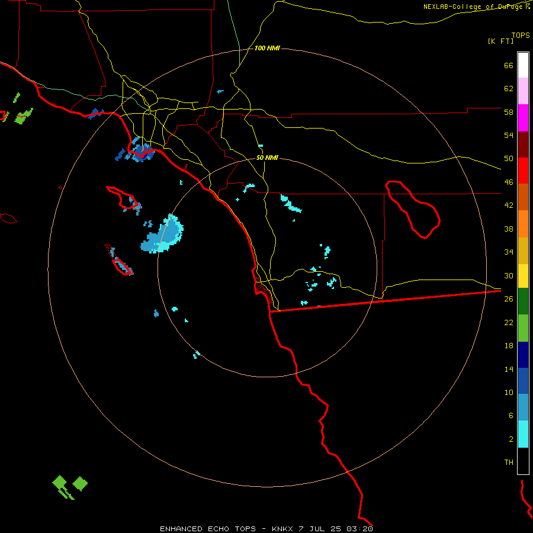Click the 14 legend value

tap(509, 369)
